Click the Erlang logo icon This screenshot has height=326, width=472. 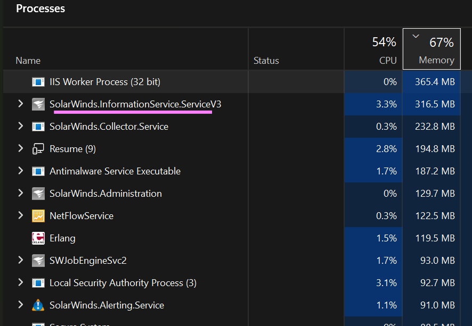[x=38, y=238]
